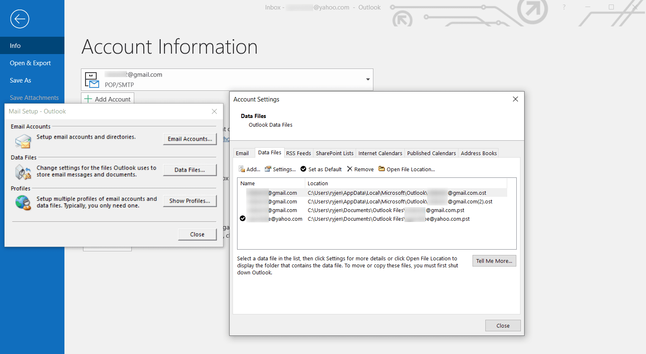Click the Add... toolbar text

pyautogui.click(x=254, y=169)
